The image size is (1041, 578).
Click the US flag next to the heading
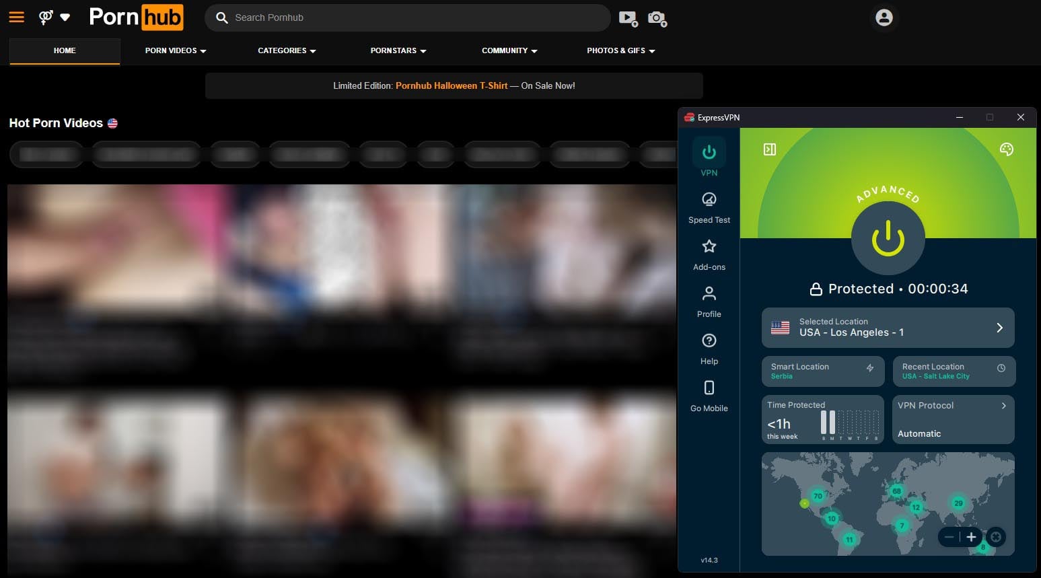click(112, 123)
